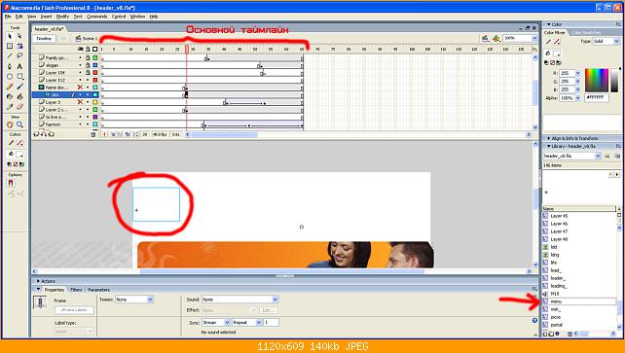The image size is (625, 353).
Task: Open the Commands menu
Action: coord(96,17)
